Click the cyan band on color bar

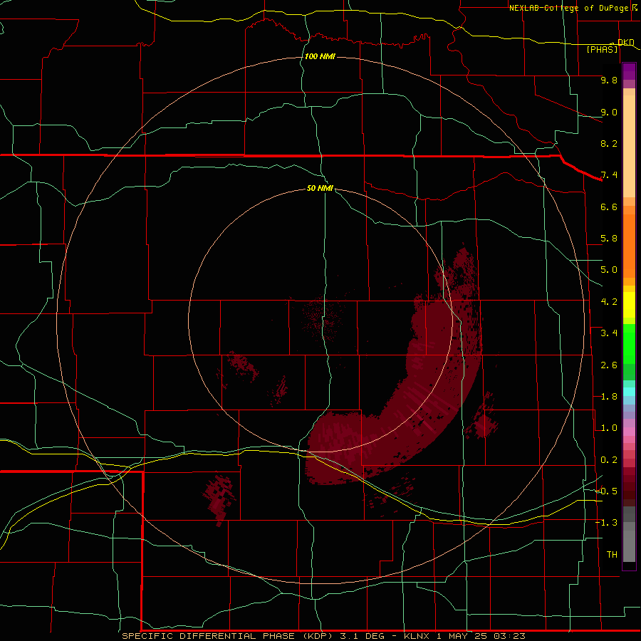point(629,392)
